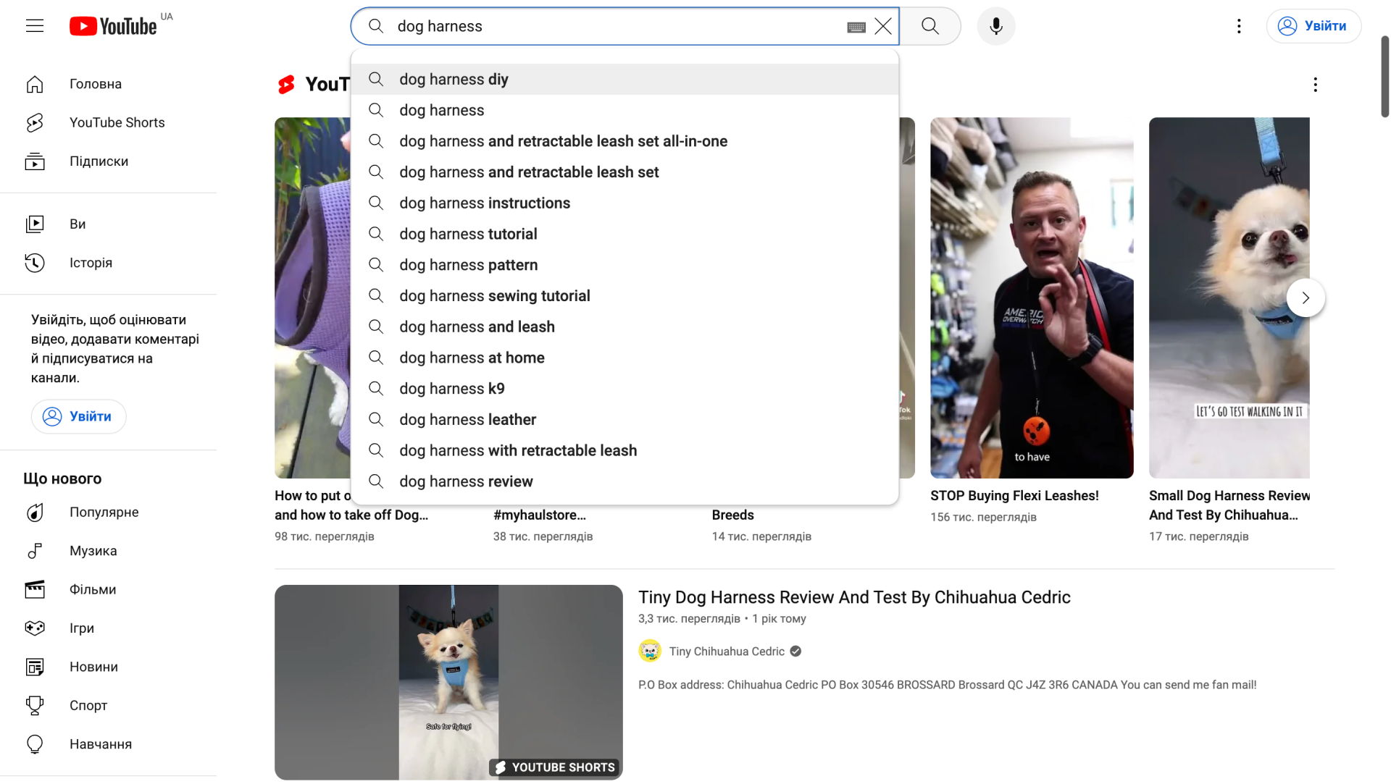
Task: Start a voice search with the microphone icon
Action: (995, 25)
